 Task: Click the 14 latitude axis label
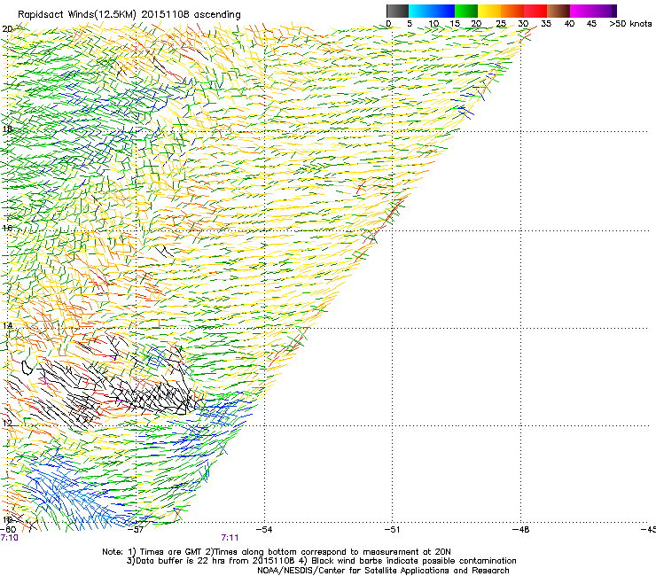7,325
